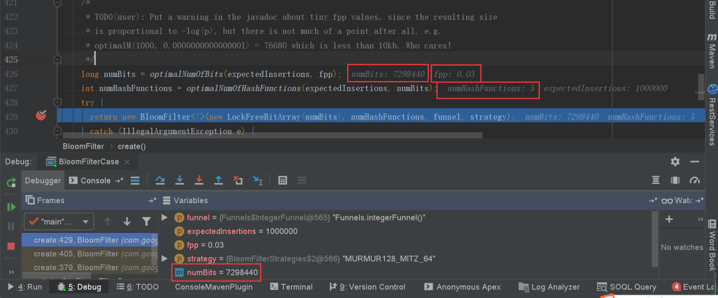Click the Pause Program icon

(11, 226)
